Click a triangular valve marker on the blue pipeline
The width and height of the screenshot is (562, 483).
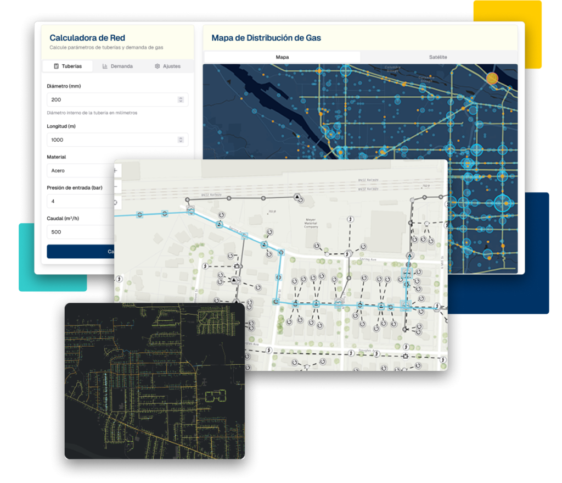coord(264,245)
